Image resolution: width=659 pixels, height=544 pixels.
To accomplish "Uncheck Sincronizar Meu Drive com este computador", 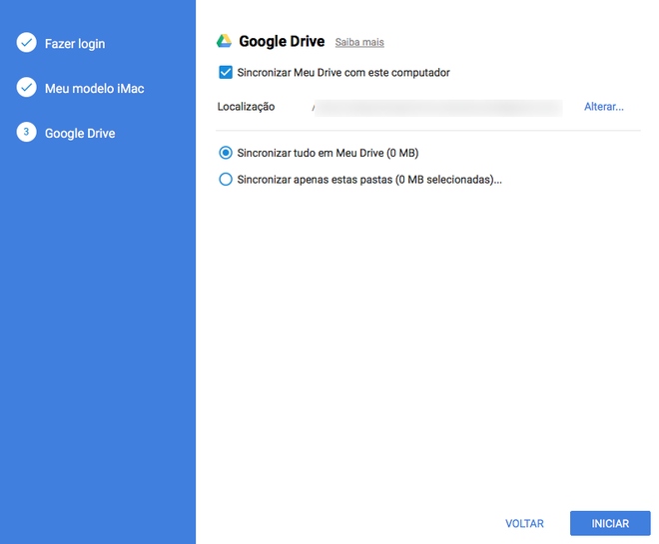I will click(x=226, y=72).
